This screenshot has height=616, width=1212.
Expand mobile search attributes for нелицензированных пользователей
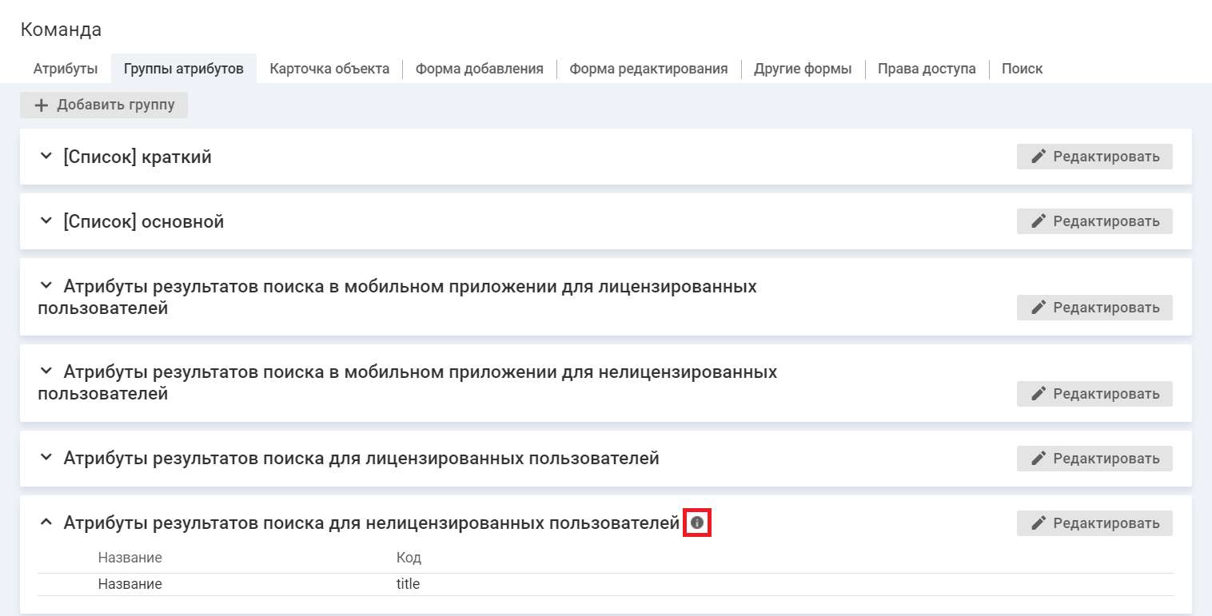click(x=46, y=372)
